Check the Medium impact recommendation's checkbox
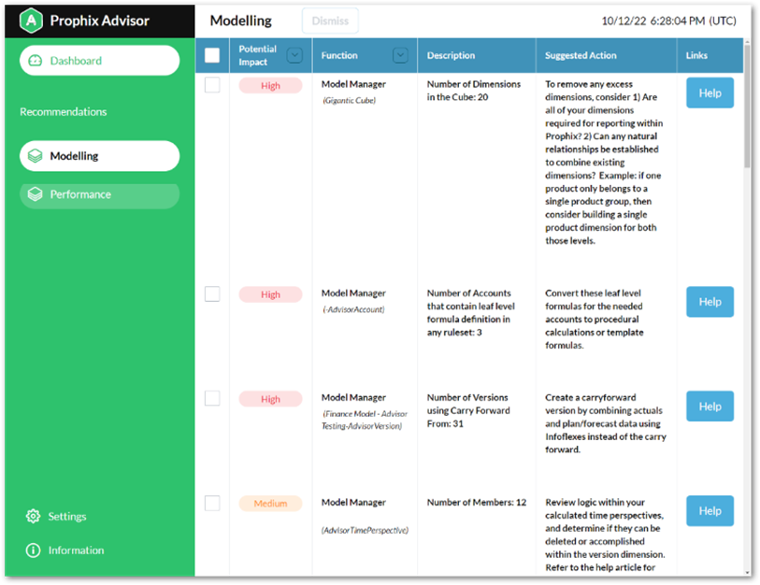 pos(212,504)
